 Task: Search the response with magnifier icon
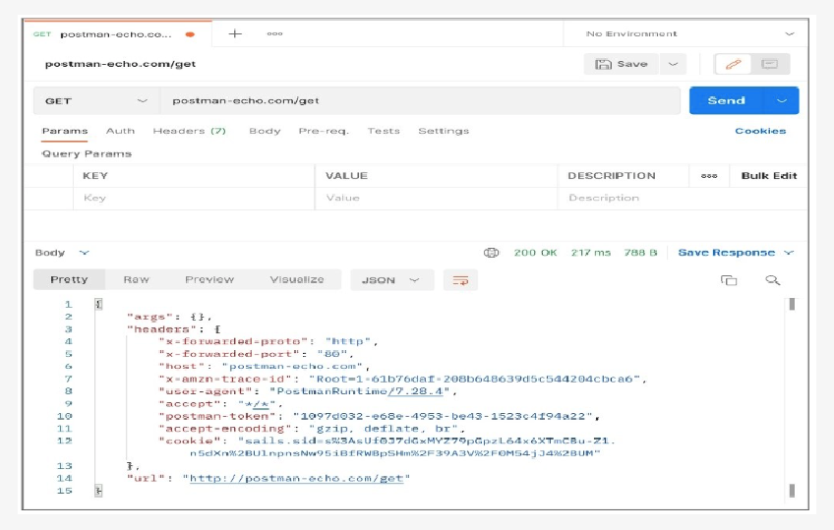coord(772,280)
